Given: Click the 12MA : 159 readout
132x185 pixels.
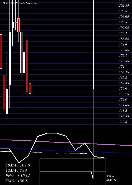Looking at the screenshot, I should (16, 170).
